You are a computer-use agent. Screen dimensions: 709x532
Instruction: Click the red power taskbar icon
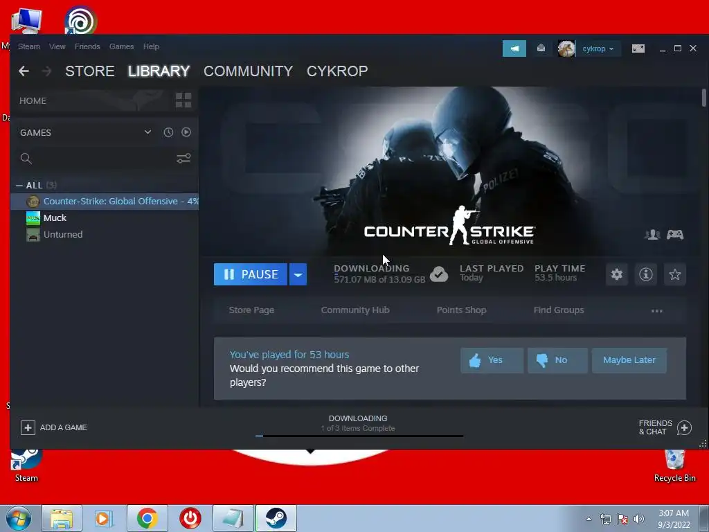coord(190,518)
